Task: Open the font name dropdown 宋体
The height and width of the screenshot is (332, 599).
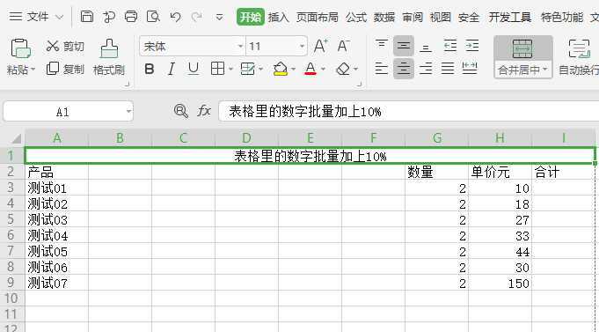Action: [240, 47]
